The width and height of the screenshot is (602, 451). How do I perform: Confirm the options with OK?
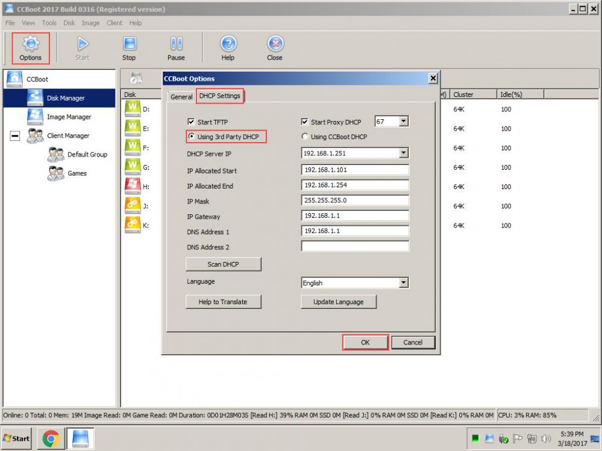(366, 343)
